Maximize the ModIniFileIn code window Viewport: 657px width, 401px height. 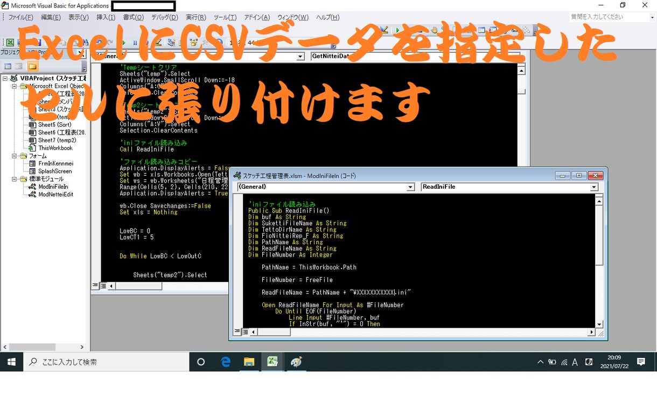coord(579,176)
